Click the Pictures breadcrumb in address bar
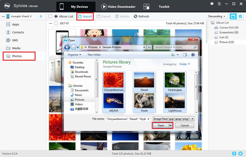This screenshot has height=157, width=246. [93, 47]
